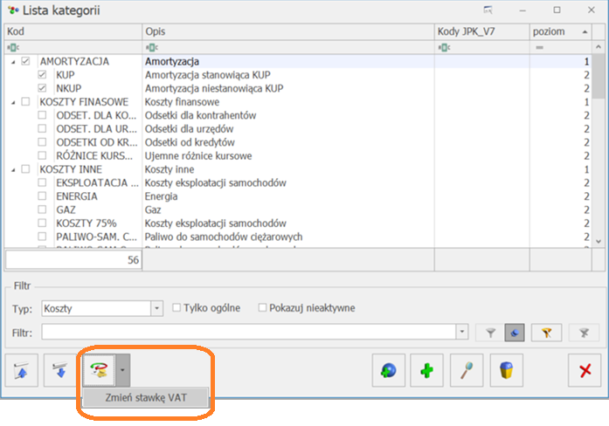The image size is (609, 426).
Task: Select the Paliwo do samochodów ciężarowych row
Action: 298,237
